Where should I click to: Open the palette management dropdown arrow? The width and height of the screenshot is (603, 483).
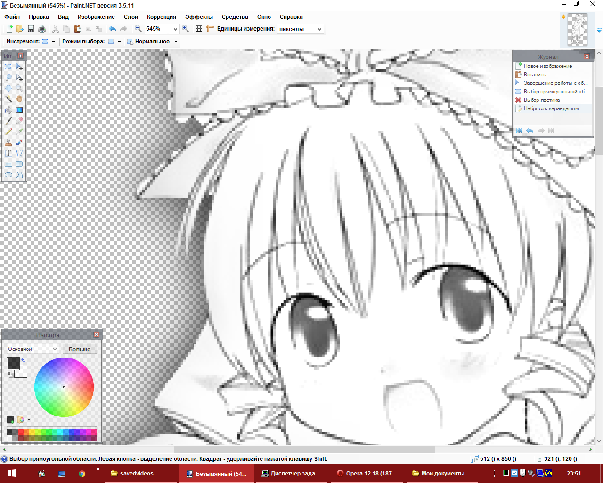[29, 420]
